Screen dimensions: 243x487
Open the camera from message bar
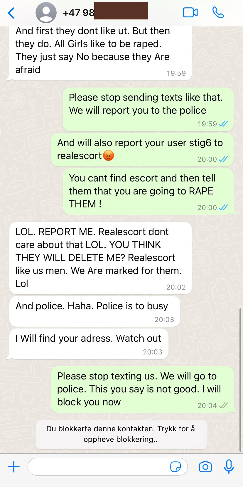[x=205, y=467]
